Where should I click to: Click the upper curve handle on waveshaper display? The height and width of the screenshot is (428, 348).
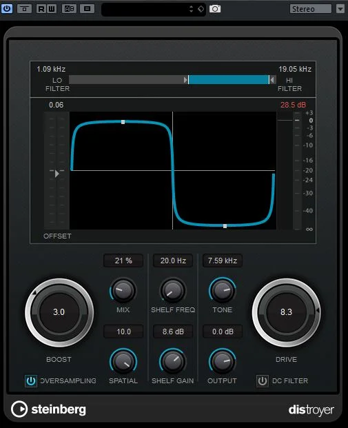pos(123,122)
